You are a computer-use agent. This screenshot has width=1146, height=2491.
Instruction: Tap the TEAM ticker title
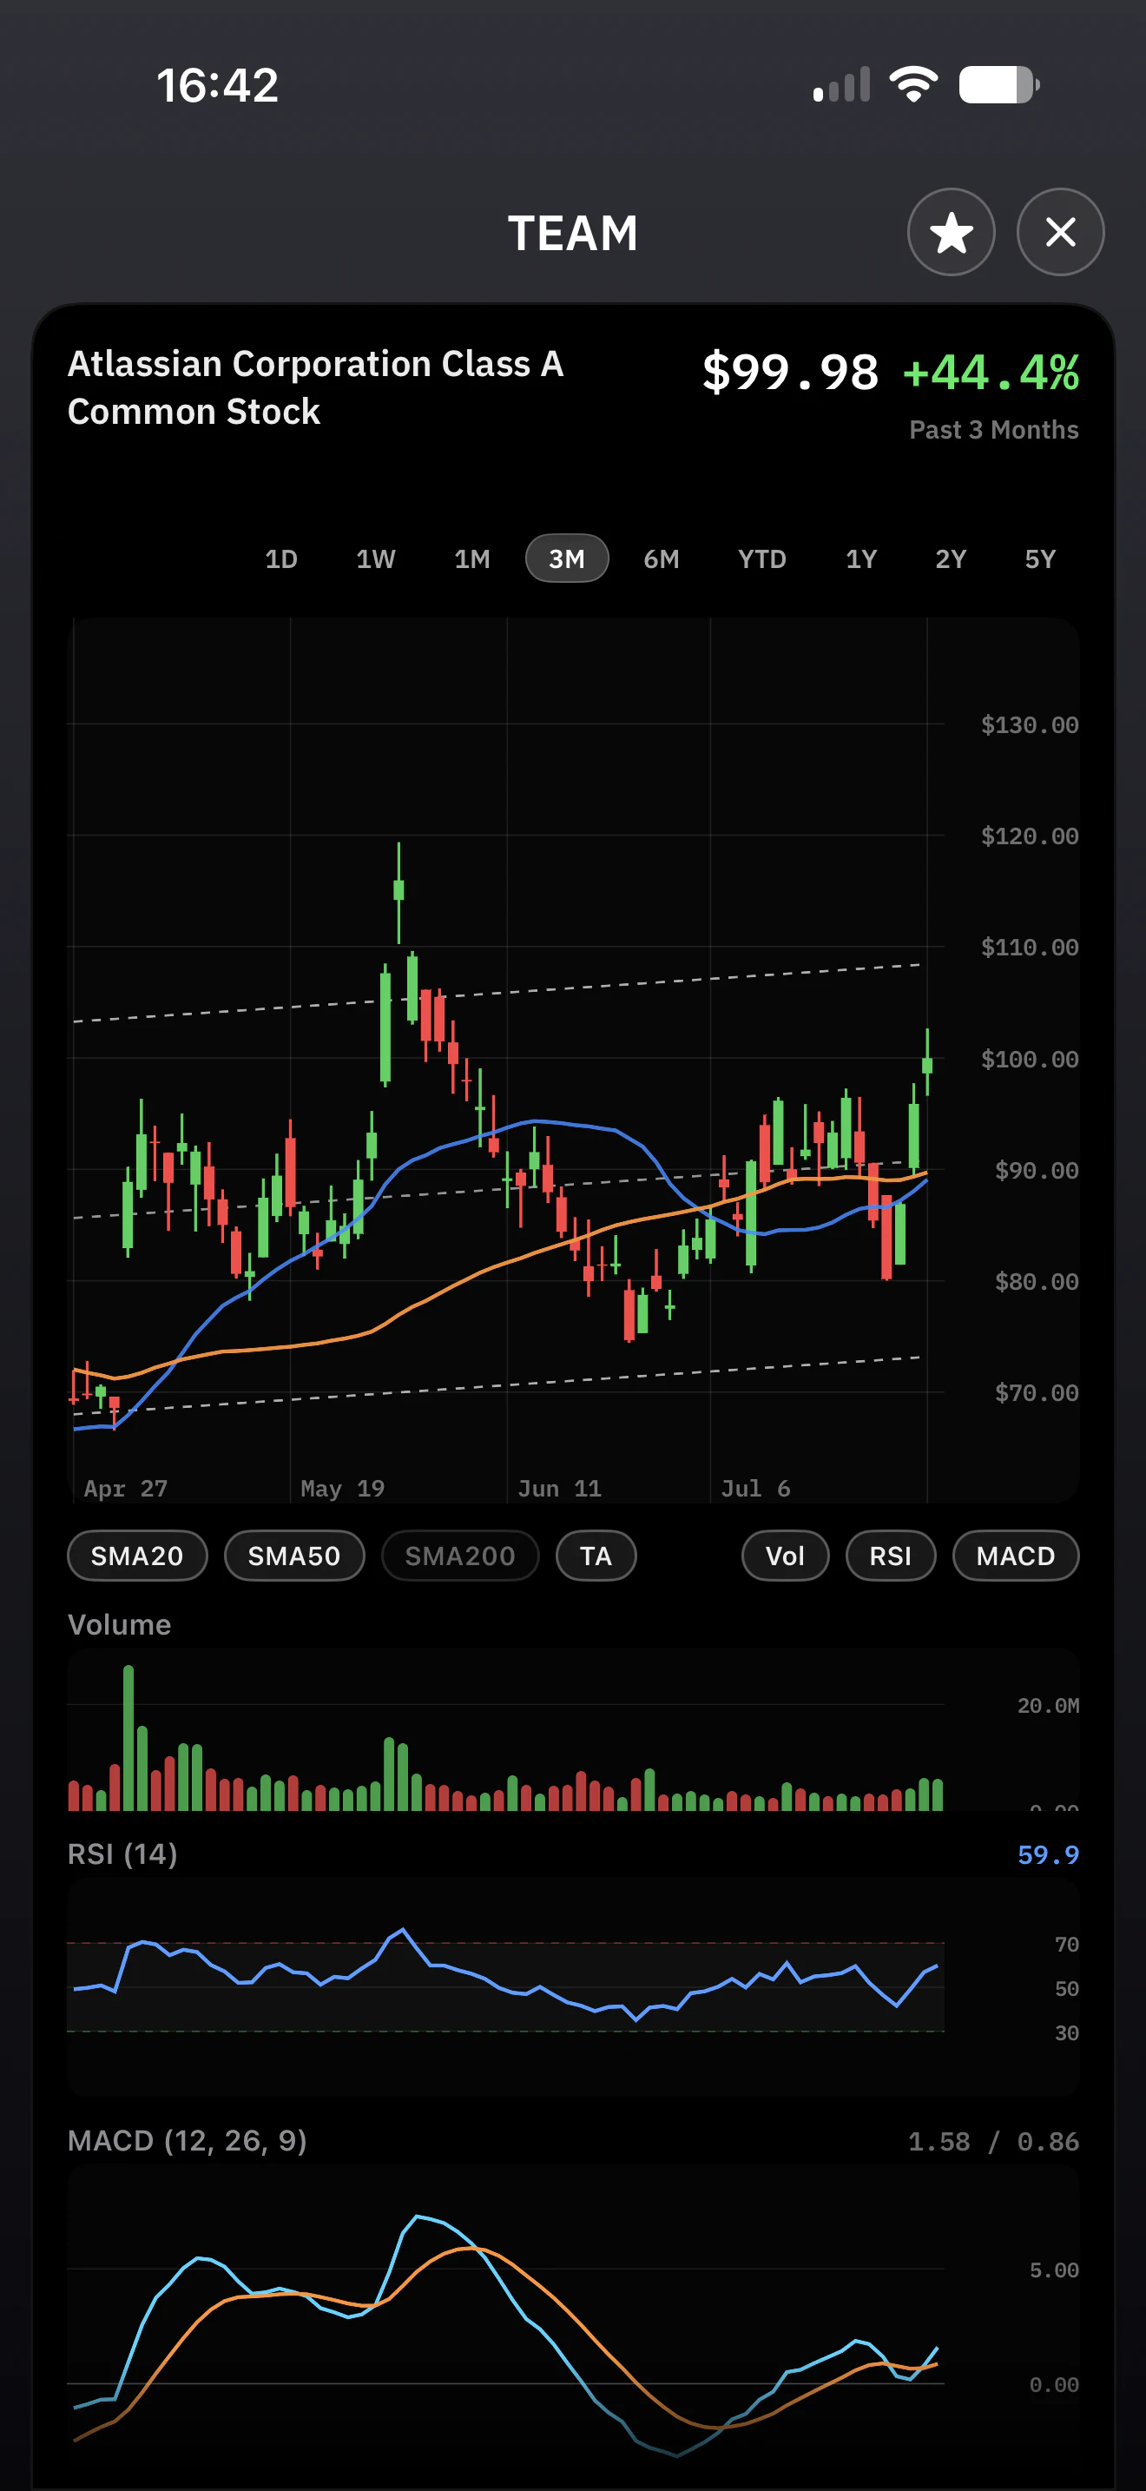click(573, 233)
